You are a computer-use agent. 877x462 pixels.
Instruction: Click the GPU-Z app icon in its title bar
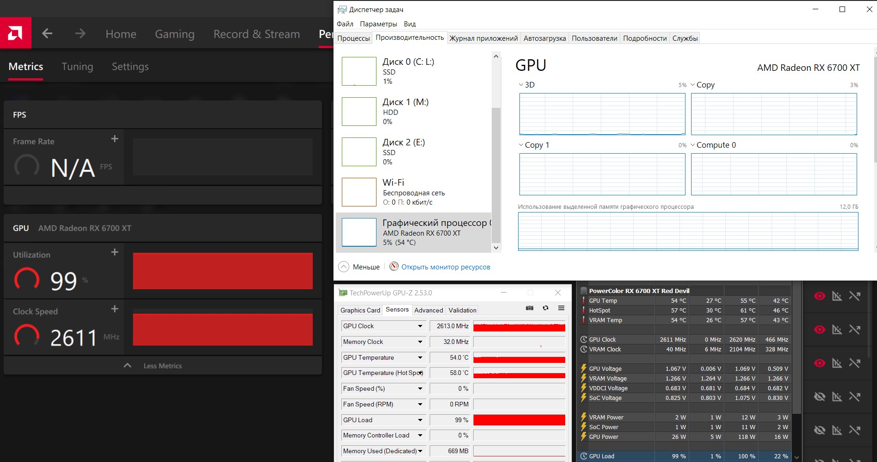coord(343,293)
